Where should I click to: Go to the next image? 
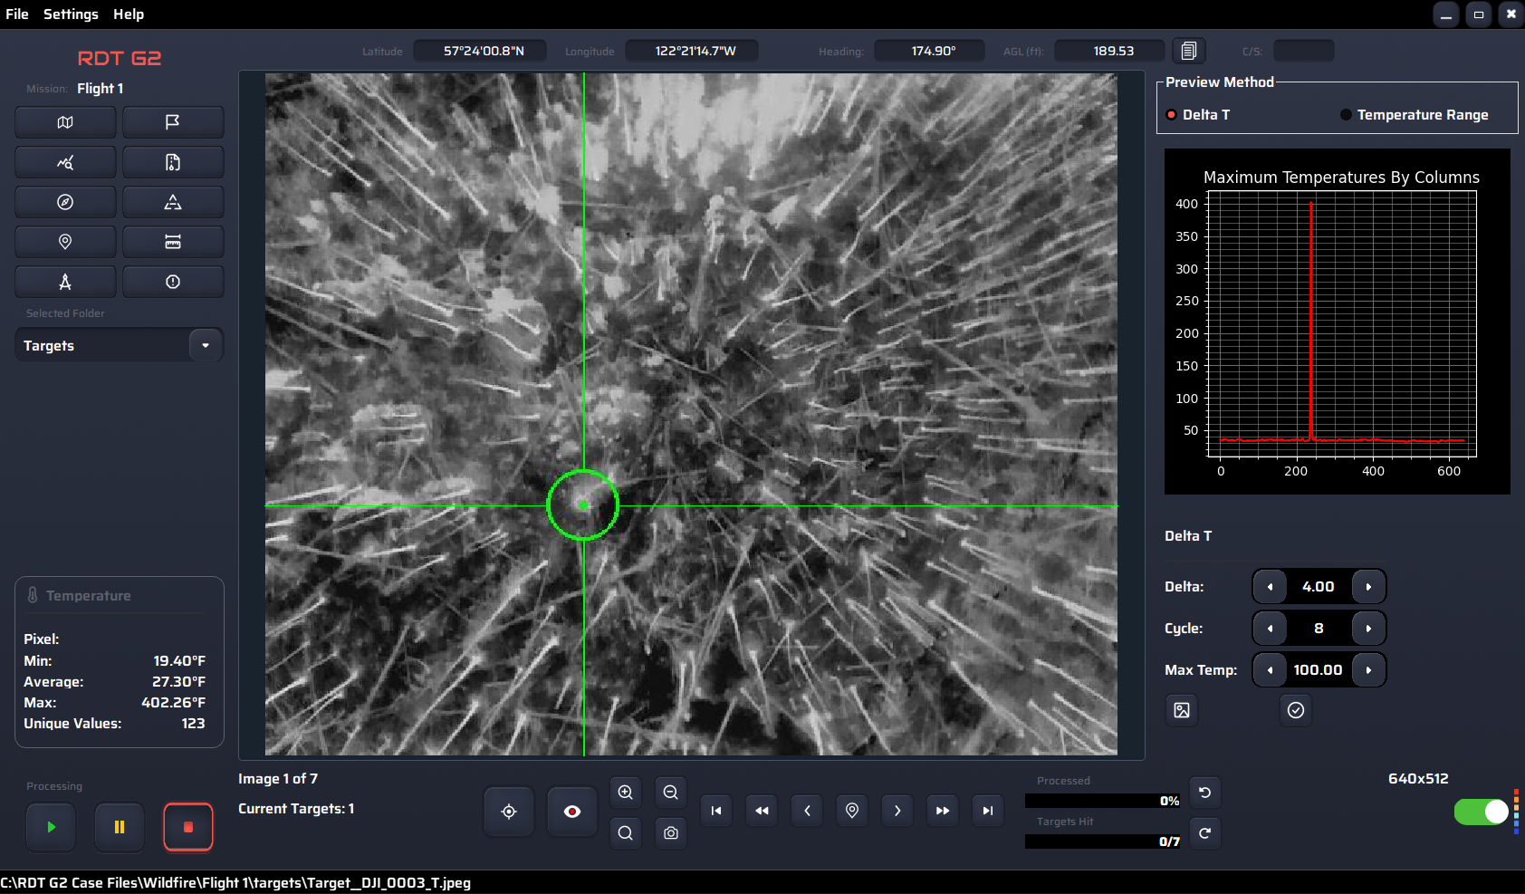pyautogui.click(x=897, y=811)
